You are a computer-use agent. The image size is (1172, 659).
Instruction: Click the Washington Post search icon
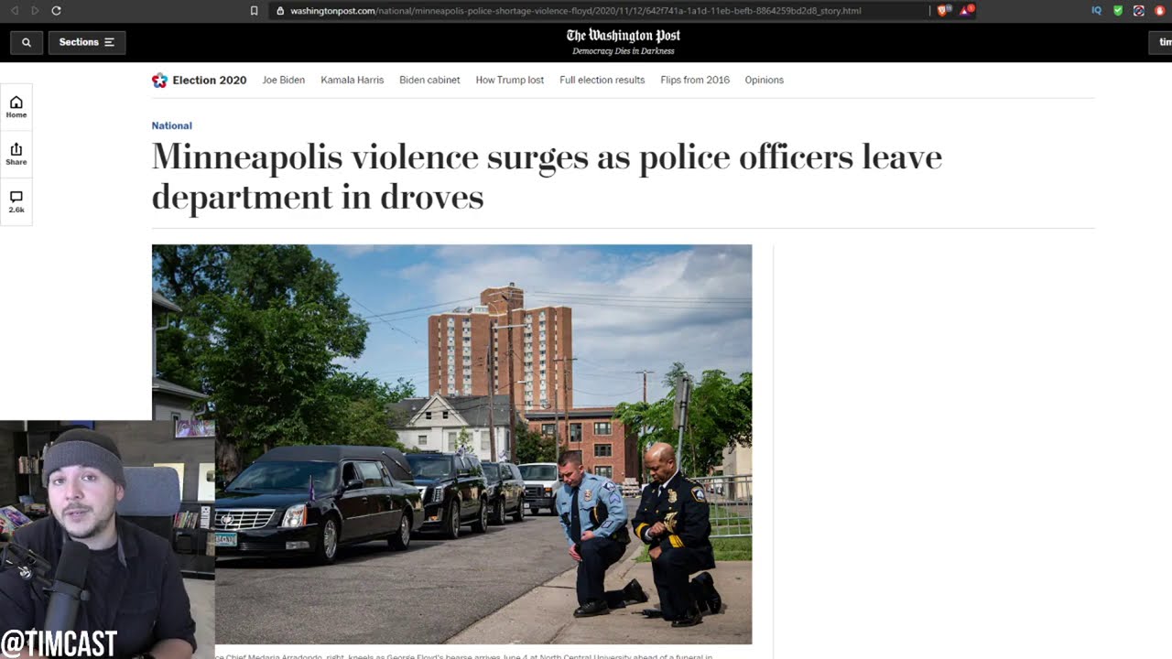tap(27, 42)
